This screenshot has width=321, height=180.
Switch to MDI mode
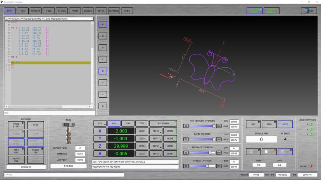(253, 124)
